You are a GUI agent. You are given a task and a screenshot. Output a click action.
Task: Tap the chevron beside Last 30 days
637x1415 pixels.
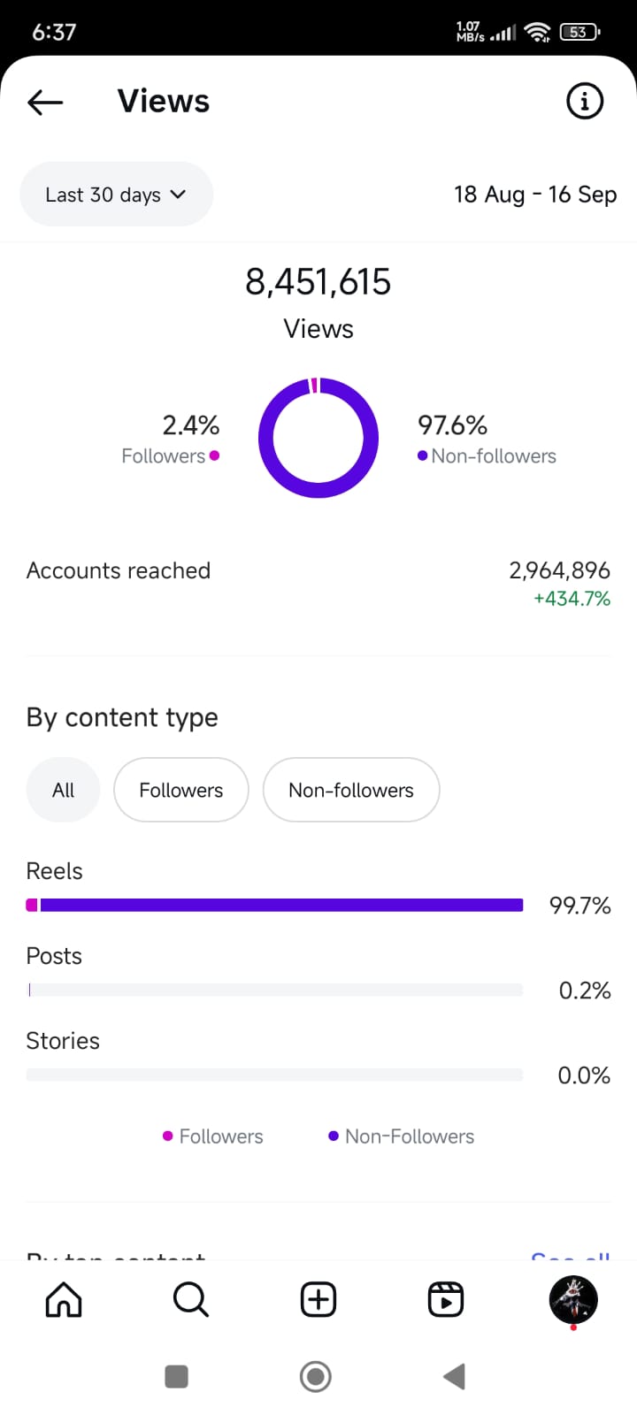coord(178,195)
